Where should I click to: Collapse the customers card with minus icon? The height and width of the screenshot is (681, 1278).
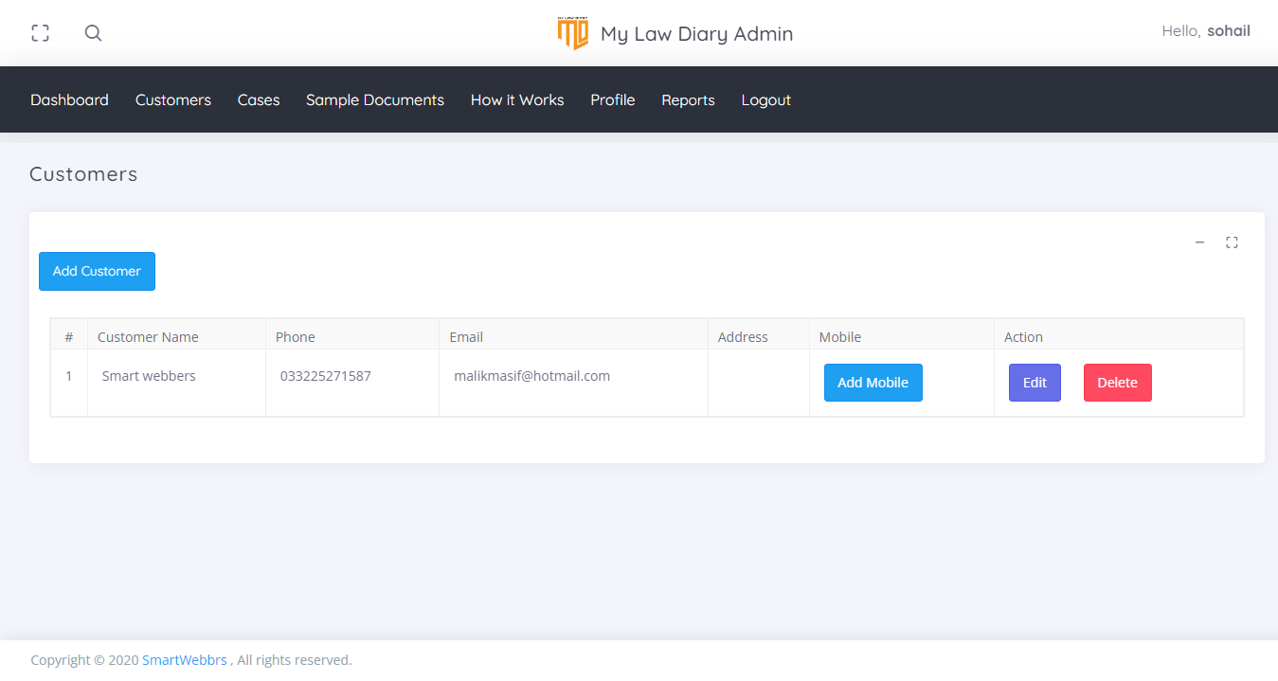click(1199, 242)
